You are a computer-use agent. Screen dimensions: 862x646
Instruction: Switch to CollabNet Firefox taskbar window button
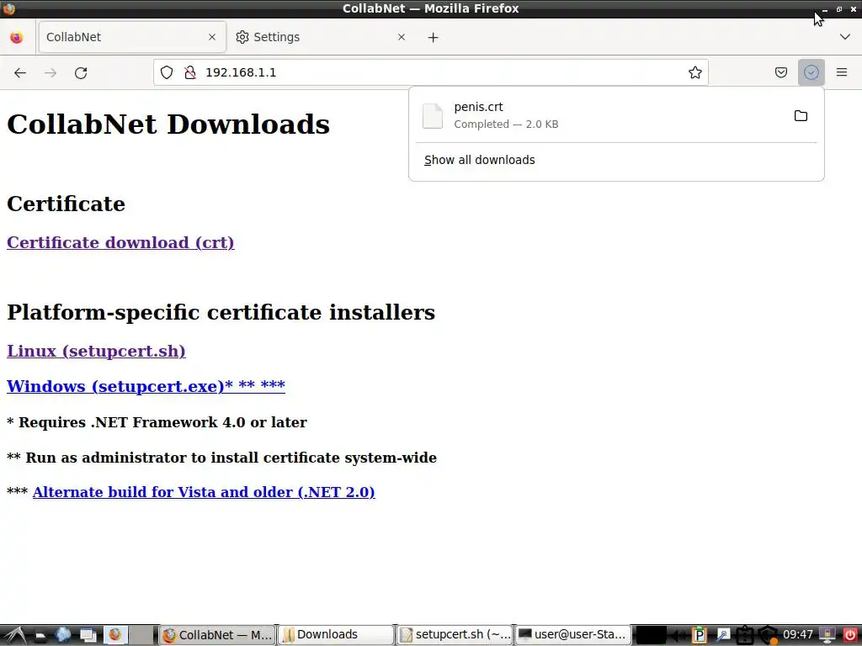216,635
